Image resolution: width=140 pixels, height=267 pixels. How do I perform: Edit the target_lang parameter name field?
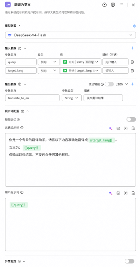click(x=21, y=71)
